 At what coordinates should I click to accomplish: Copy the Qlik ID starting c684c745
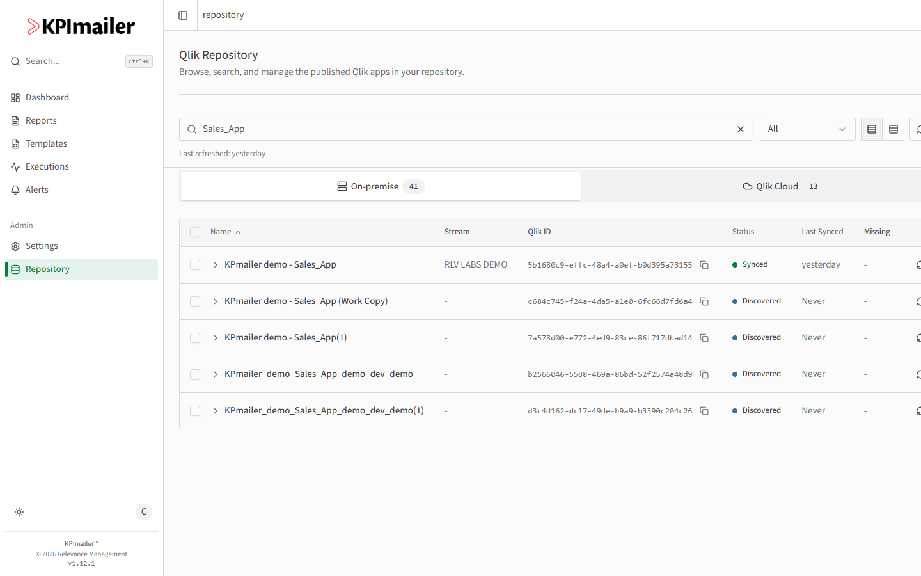coord(704,301)
